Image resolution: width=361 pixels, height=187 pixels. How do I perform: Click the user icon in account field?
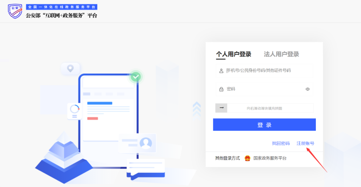pos(221,71)
